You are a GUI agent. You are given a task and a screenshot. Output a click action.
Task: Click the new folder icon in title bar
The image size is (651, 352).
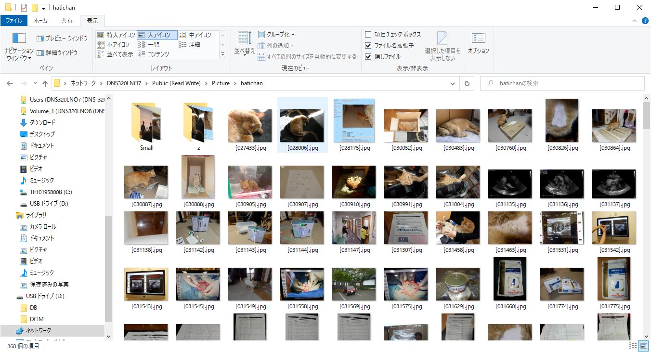34,7
